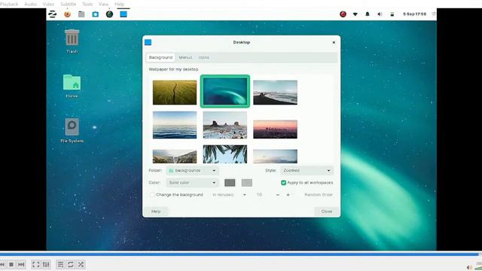Open the Style Zoomed dropdown

(307, 171)
